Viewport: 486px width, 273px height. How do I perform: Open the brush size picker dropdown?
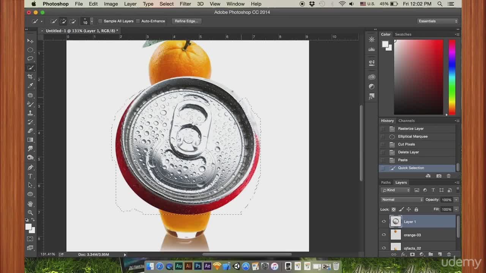92,21
